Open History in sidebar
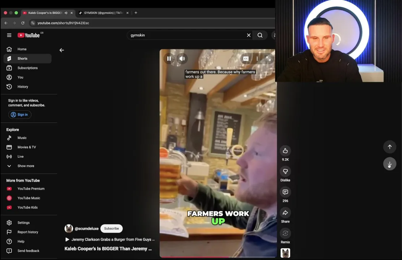This screenshot has height=260, width=402. pos(27,87)
